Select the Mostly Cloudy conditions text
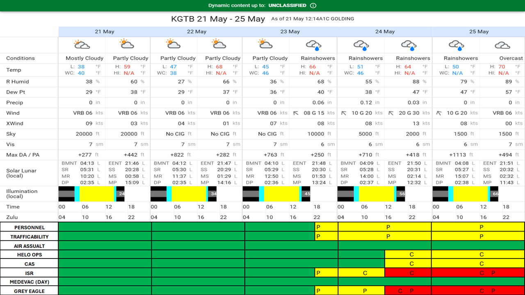Viewport: 525px width, 295px height. click(84, 58)
